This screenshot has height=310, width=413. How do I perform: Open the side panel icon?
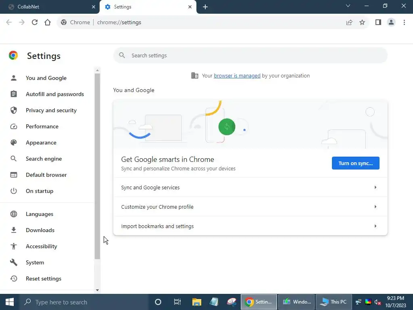[x=378, y=23]
